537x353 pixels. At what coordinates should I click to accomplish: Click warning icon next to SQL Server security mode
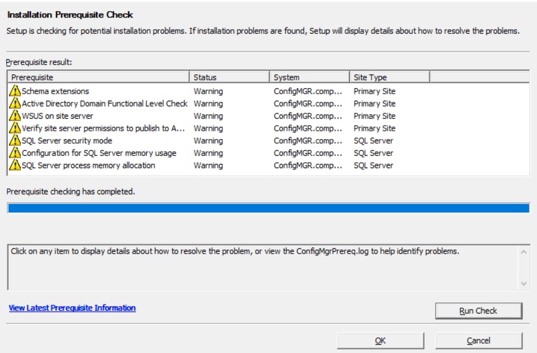point(15,140)
